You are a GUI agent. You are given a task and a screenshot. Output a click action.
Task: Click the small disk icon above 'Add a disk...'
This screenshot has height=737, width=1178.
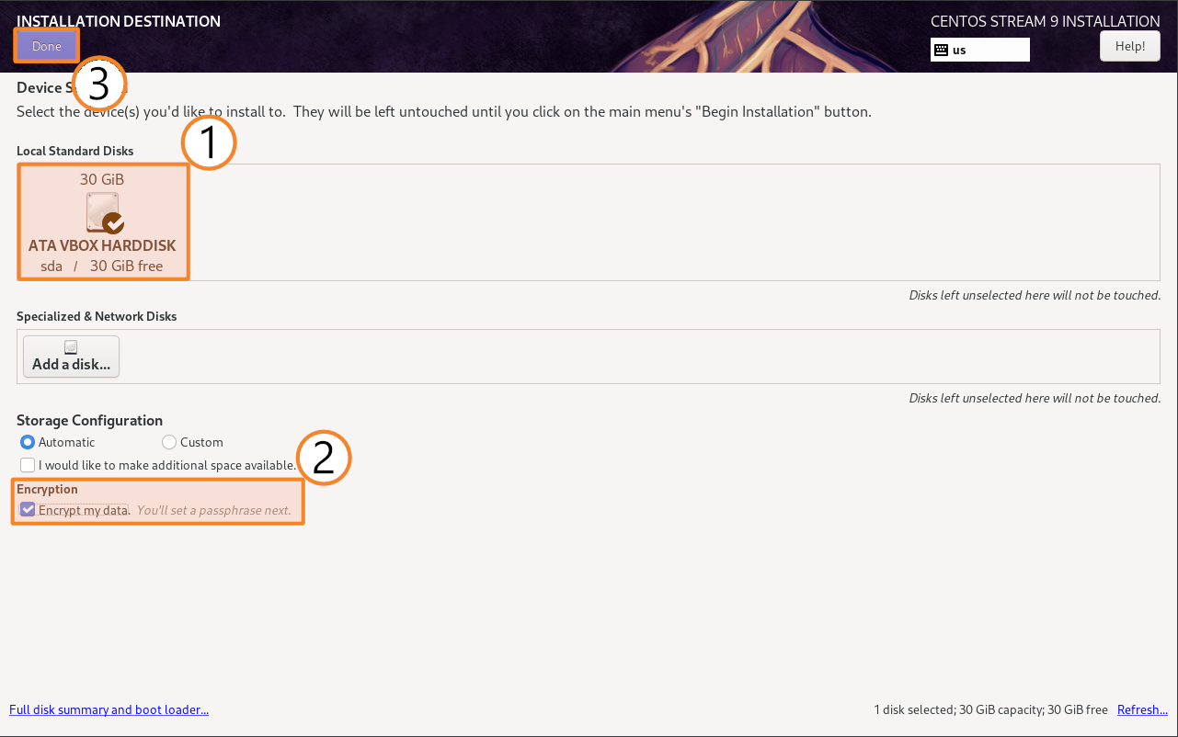(x=71, y=346)
